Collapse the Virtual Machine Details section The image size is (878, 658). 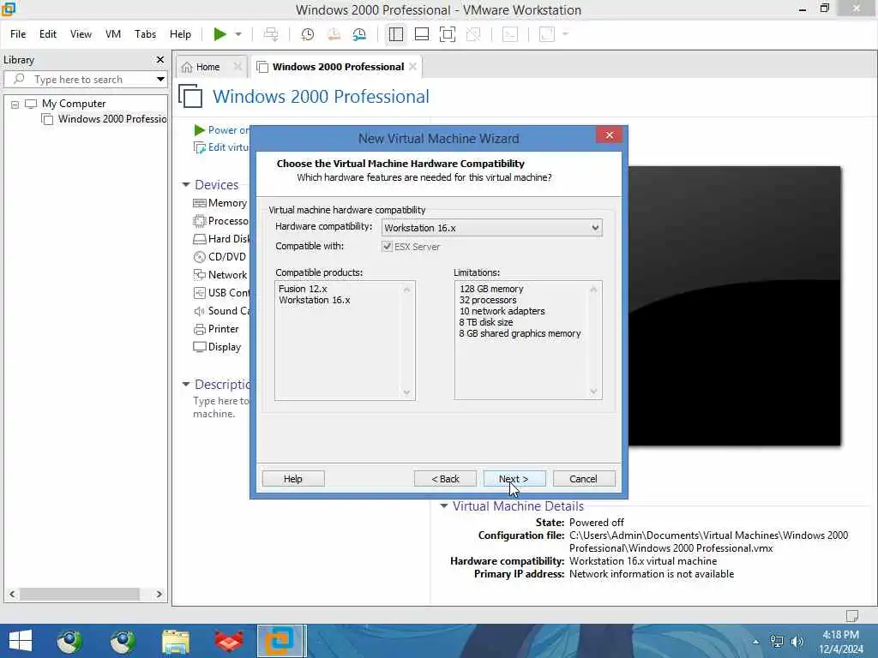click(444, 505)
